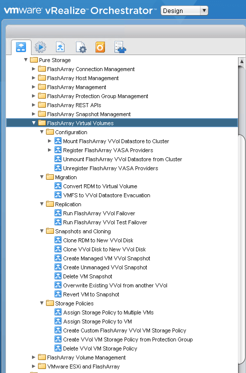Collapse the Snapshots and Cloning folder

42,231
